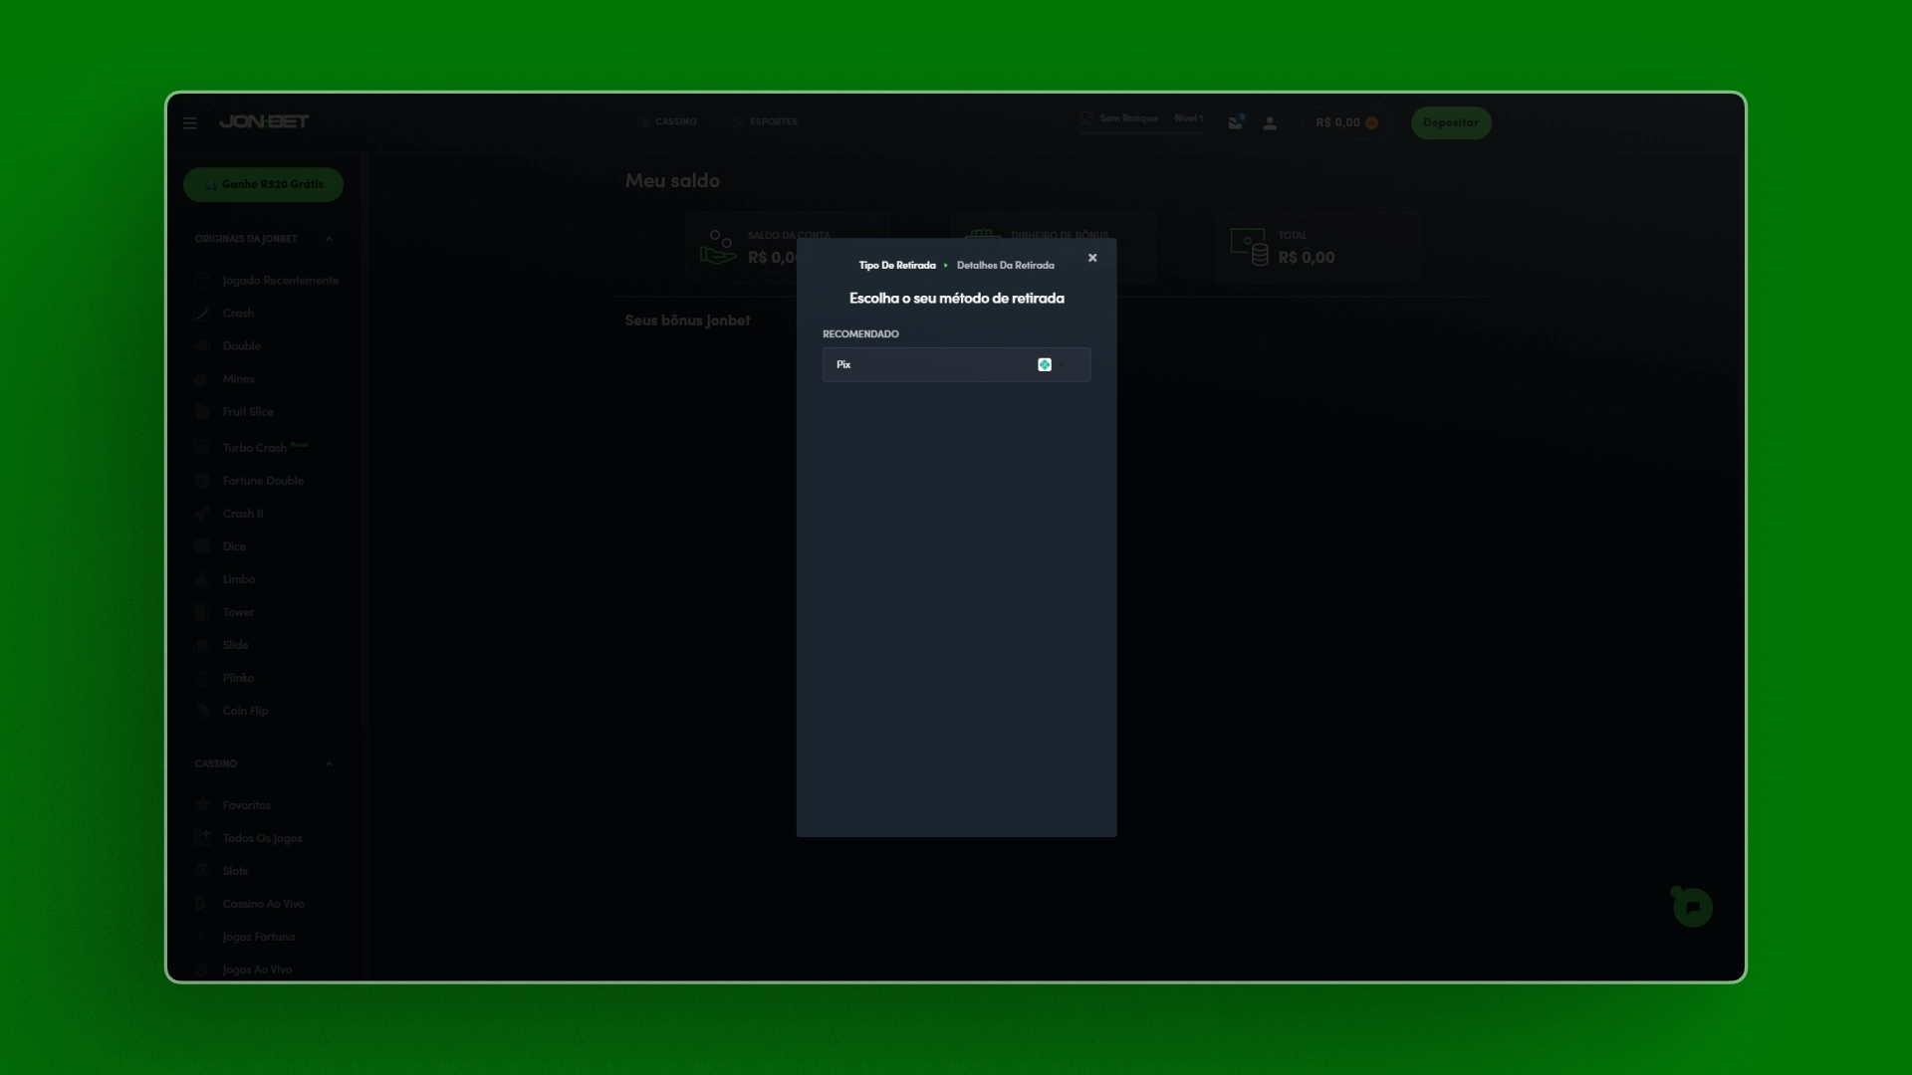Open the Plinko game
This screenshot has height=1075, width=1912.
click(225, 678)
